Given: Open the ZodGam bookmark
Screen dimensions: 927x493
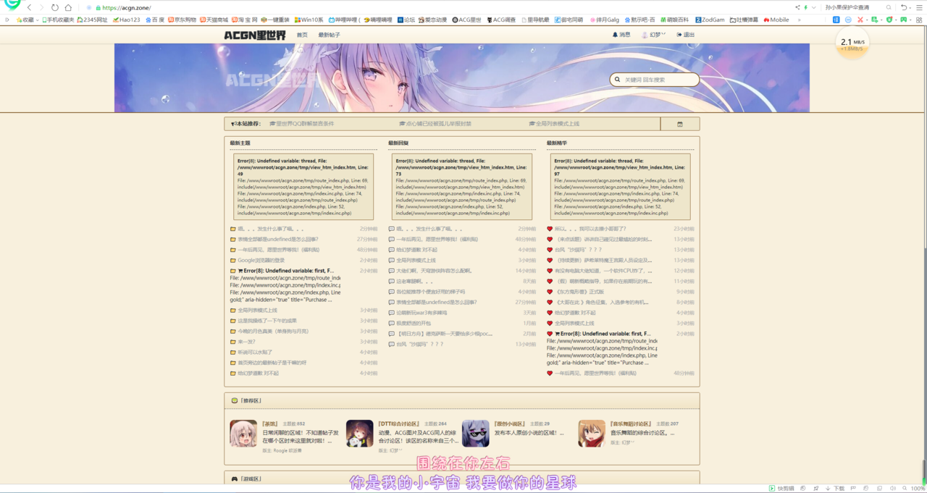Looking at the screenshot, I should click(x=710, y=20).
